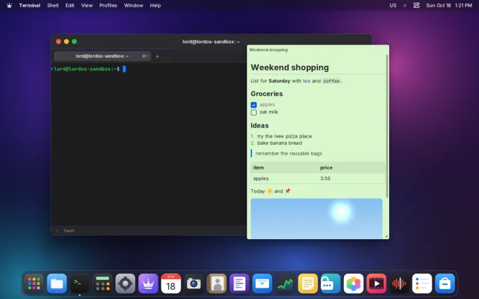Screen dimensions: 479x299
Task: Select the lord@lordos-sandbox terminal tab
Action: pyautogui.click(x=102, y=56)
